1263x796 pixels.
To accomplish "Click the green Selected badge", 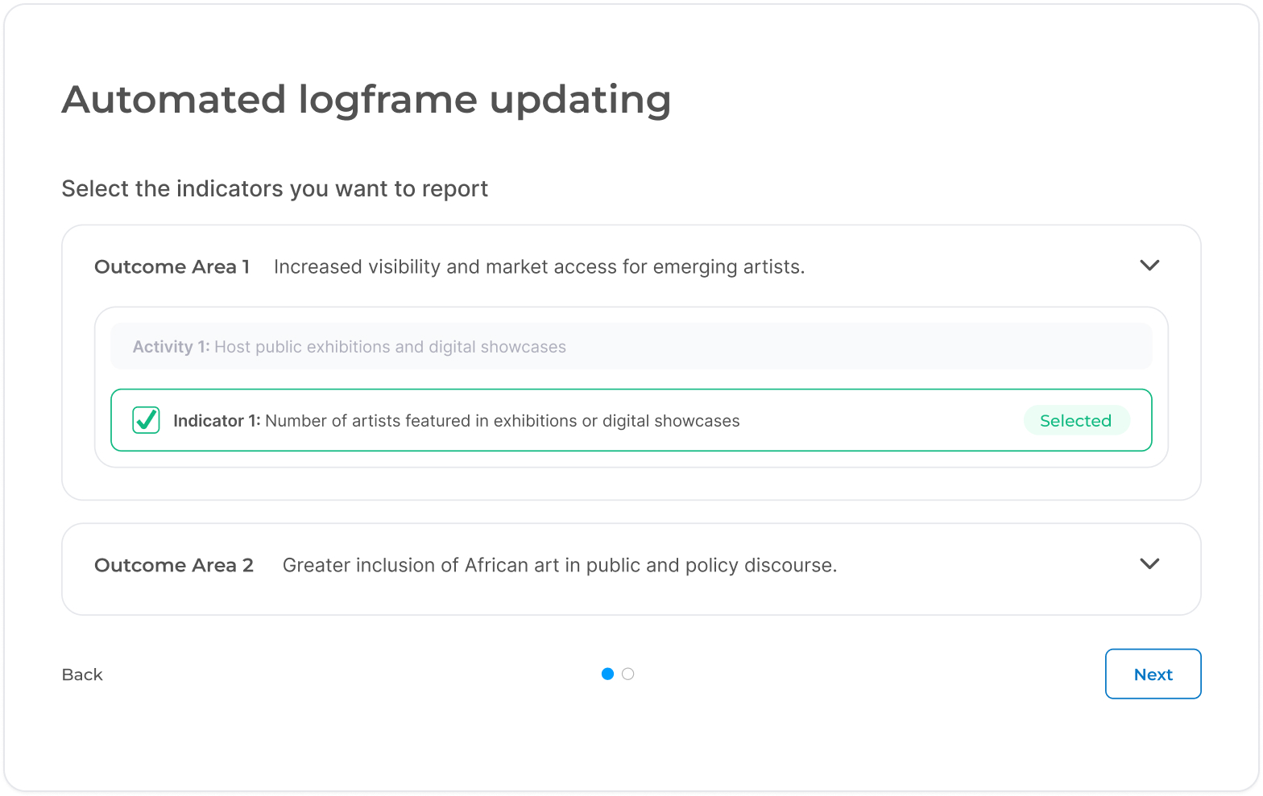I will tap(1075, 421).
